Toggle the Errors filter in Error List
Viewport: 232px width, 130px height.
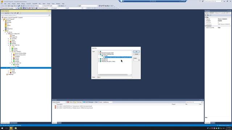(x=70, y=102)
